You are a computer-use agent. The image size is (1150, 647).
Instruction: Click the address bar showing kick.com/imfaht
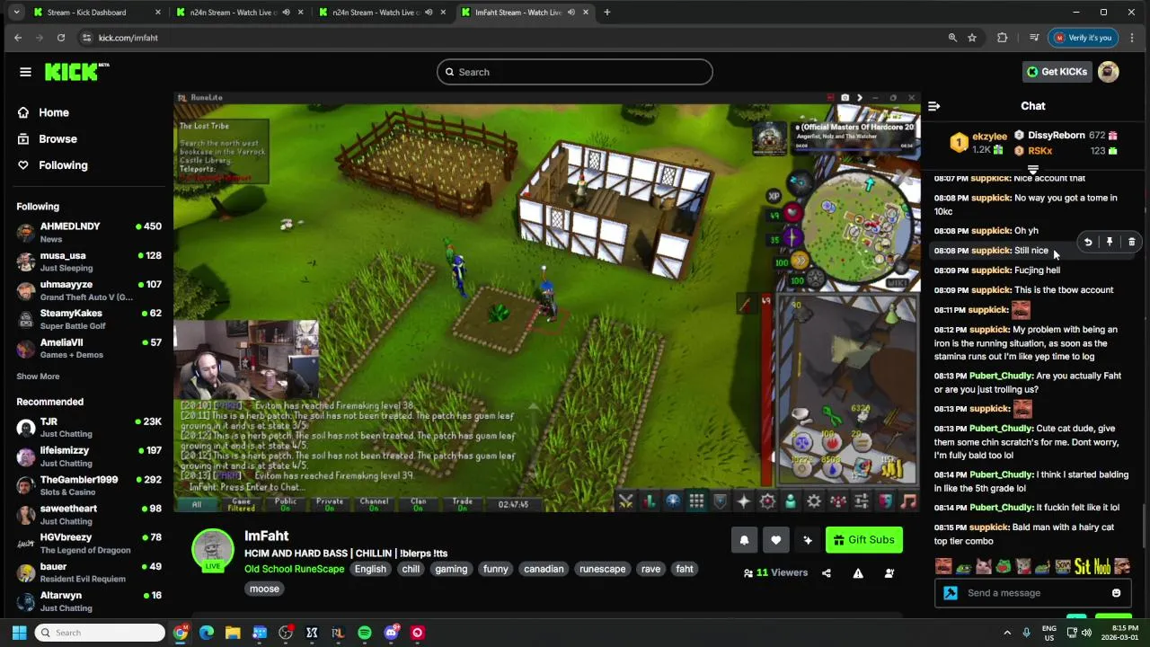512,38
